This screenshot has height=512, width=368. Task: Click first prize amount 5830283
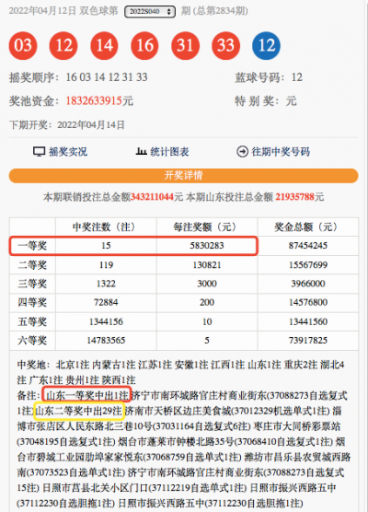[207, 246]
